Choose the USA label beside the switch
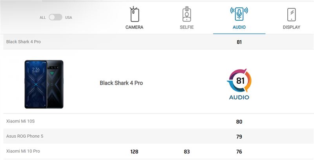The height and width of the screenshot is (160, 314). [68, 18]
